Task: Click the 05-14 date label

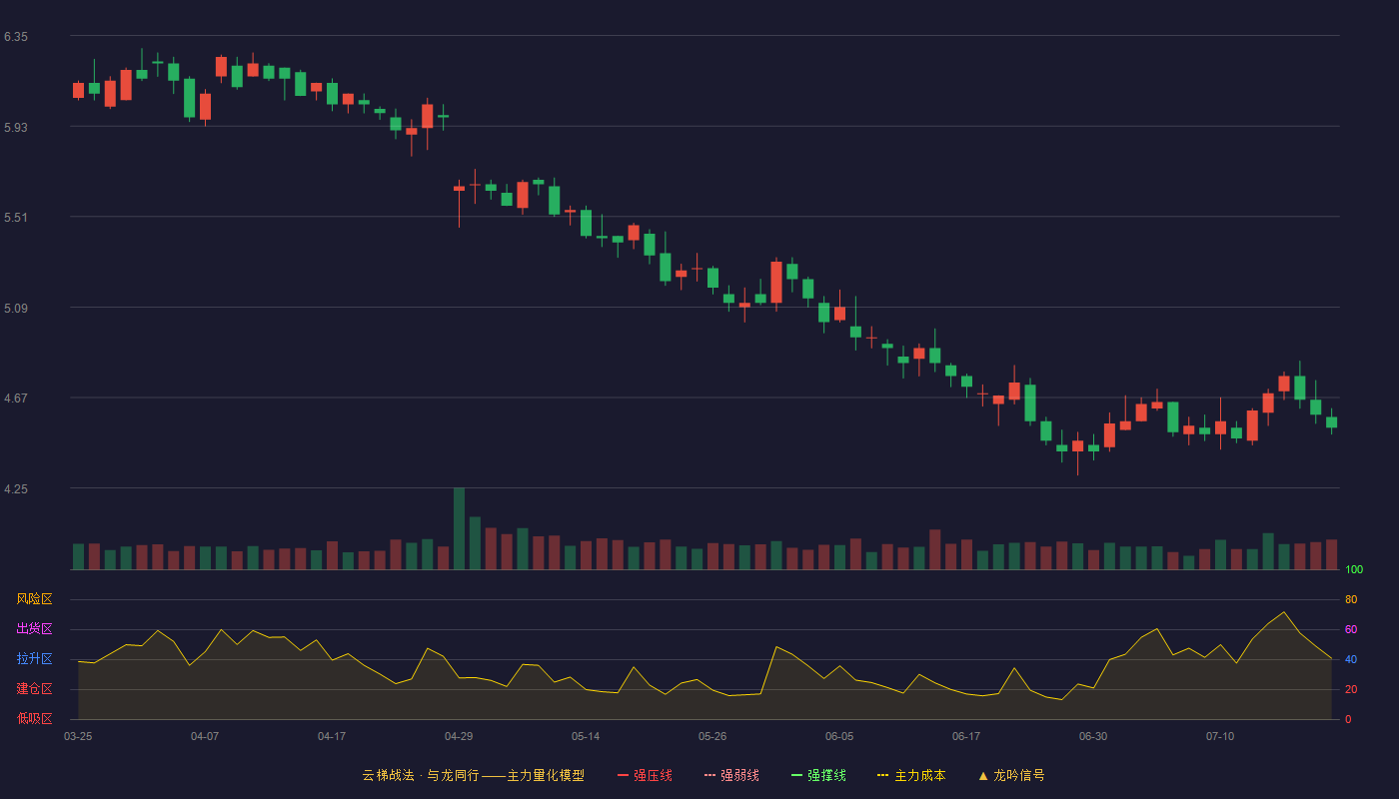Action: pyautogui.click(x=586, y=736)
